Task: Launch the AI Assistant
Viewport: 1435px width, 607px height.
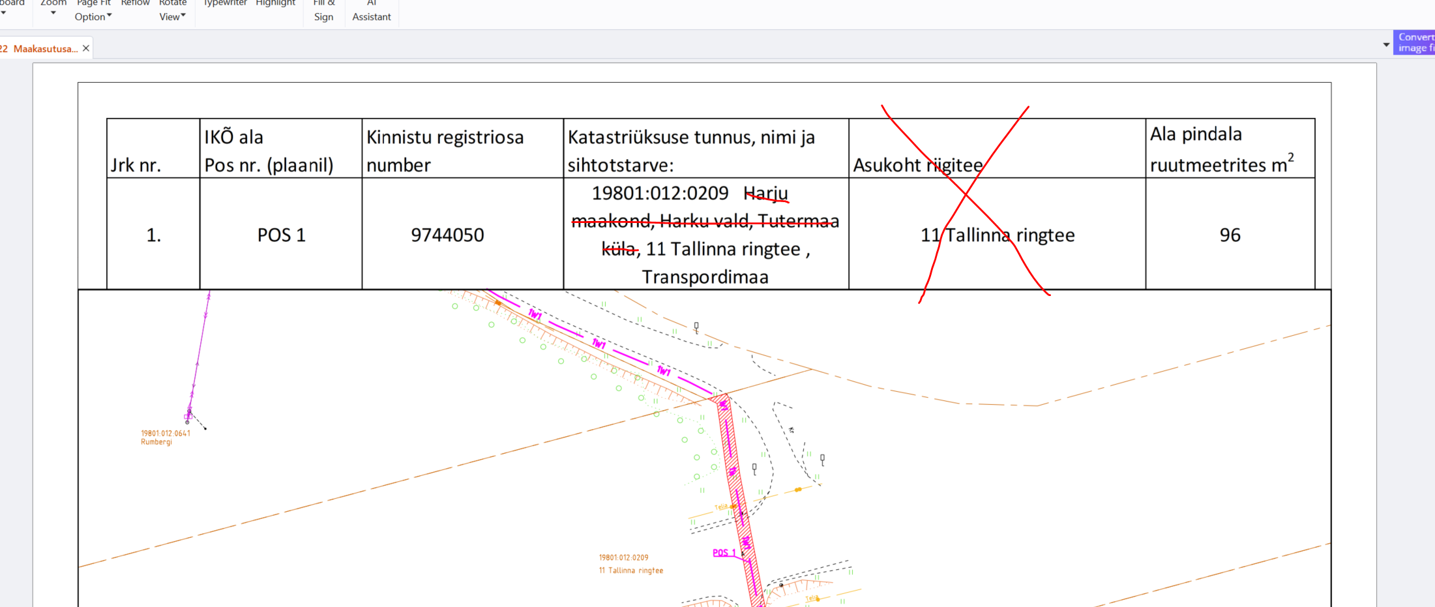Action: 371,11
